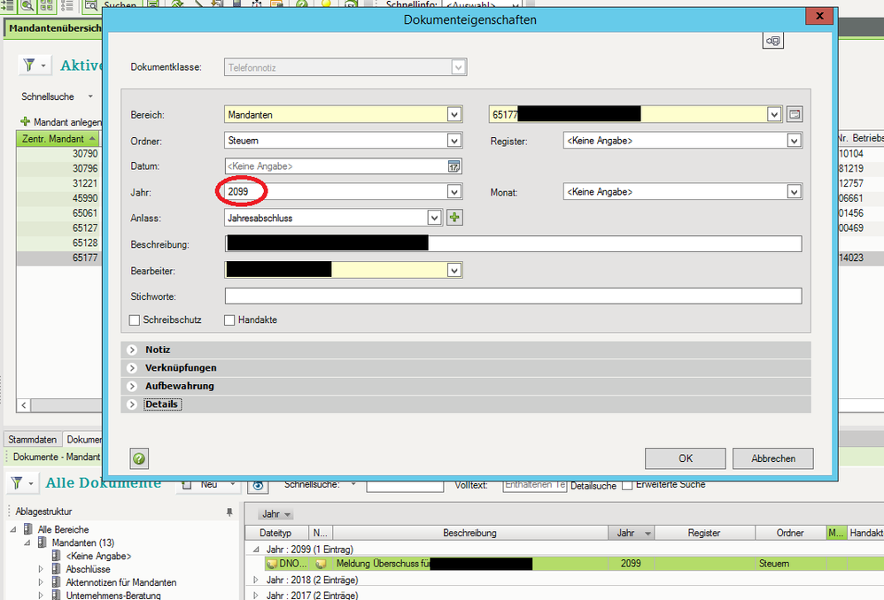The width and height of the screenshot is (884, 600).
Task: Expand the Notiz section
Action: (x=132, y=350)
